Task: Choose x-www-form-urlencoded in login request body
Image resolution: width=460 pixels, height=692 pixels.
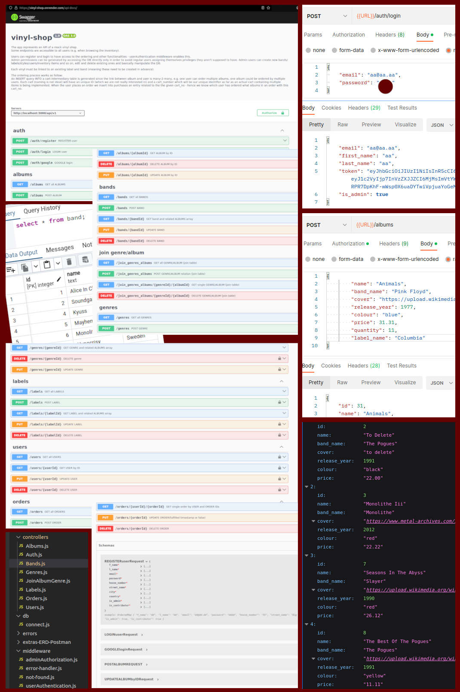Action: tap(373, 50)
